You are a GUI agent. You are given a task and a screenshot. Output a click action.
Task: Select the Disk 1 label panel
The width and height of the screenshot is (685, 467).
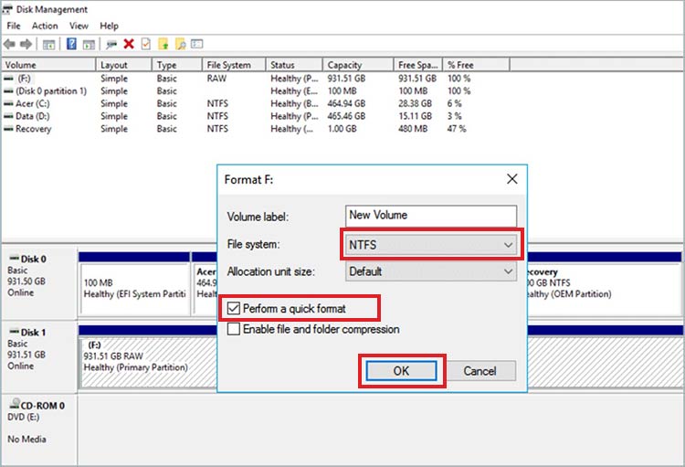(x=39, y=356)
